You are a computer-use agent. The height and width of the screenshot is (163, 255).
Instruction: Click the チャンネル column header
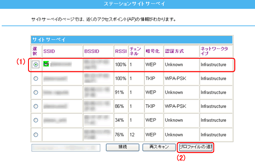[x=135, y=51]
